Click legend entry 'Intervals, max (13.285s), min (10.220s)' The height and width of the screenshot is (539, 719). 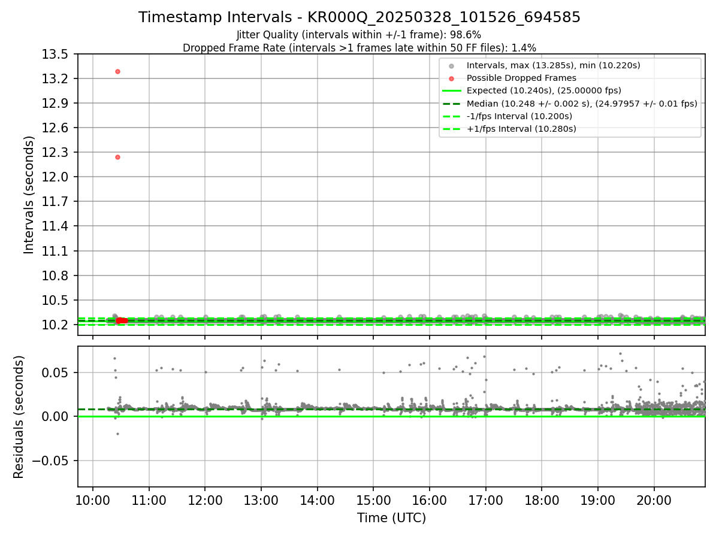553,65
